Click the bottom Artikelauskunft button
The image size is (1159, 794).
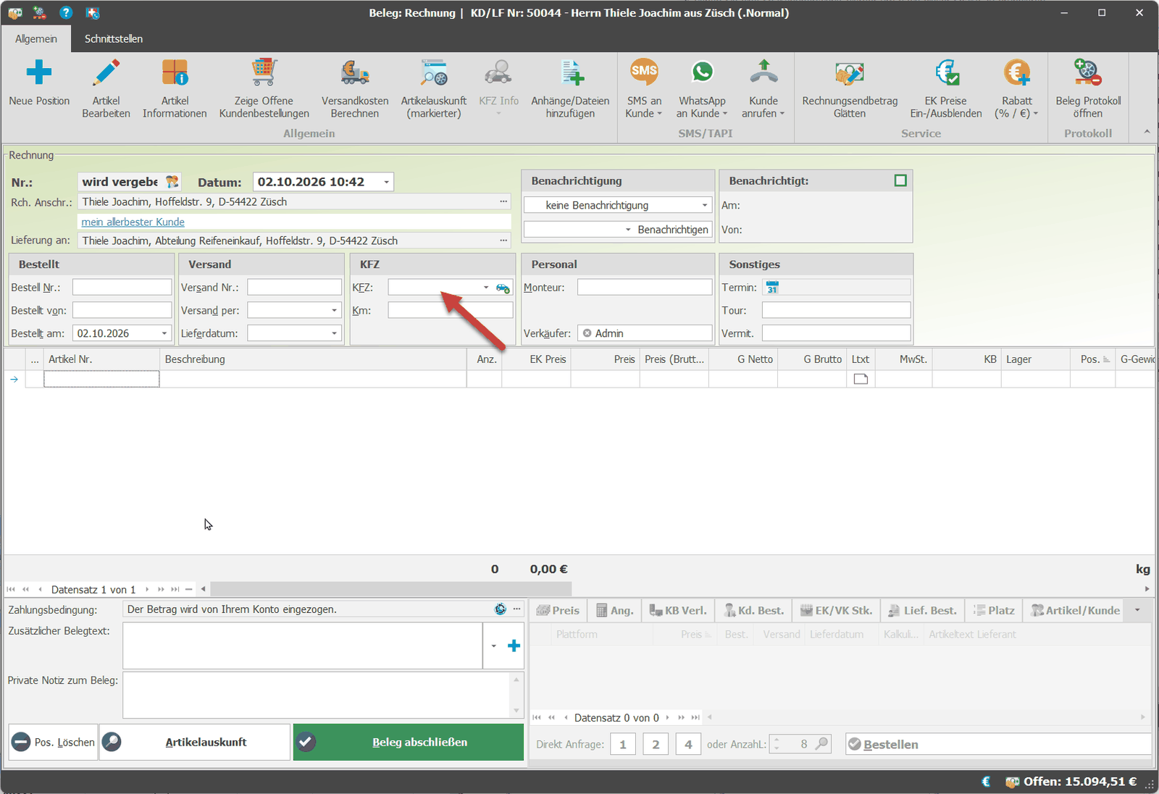coord(195,742)
